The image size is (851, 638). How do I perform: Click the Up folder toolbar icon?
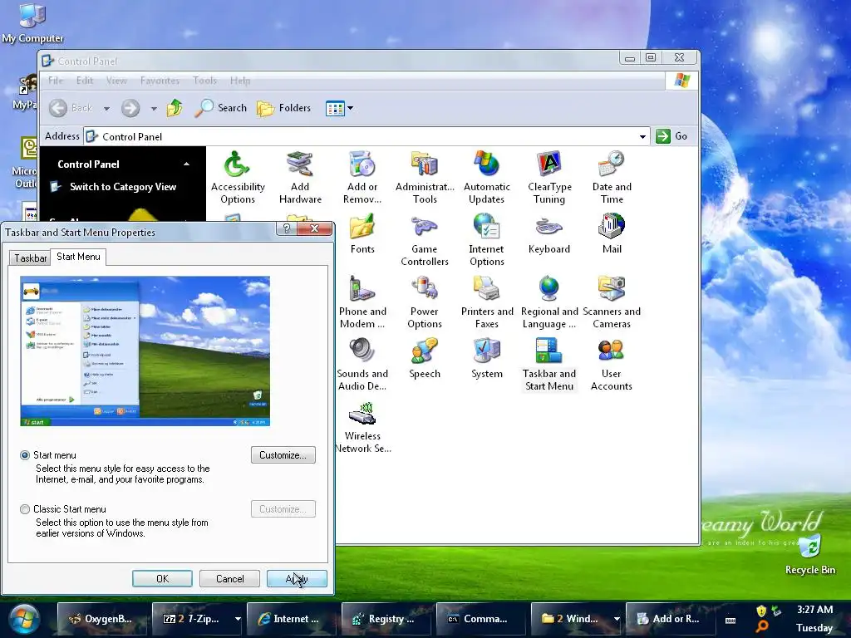175,108
